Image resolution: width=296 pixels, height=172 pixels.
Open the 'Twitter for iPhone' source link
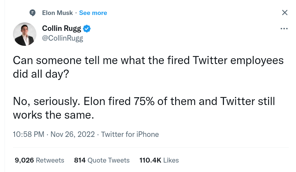tap(130, 134)
